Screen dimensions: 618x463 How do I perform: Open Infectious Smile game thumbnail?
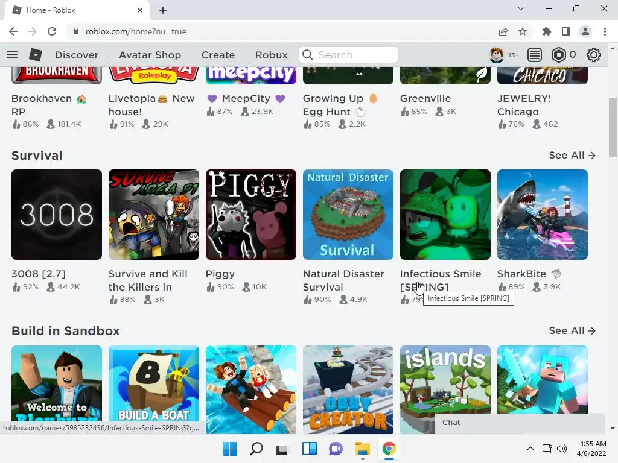(445, 215)
